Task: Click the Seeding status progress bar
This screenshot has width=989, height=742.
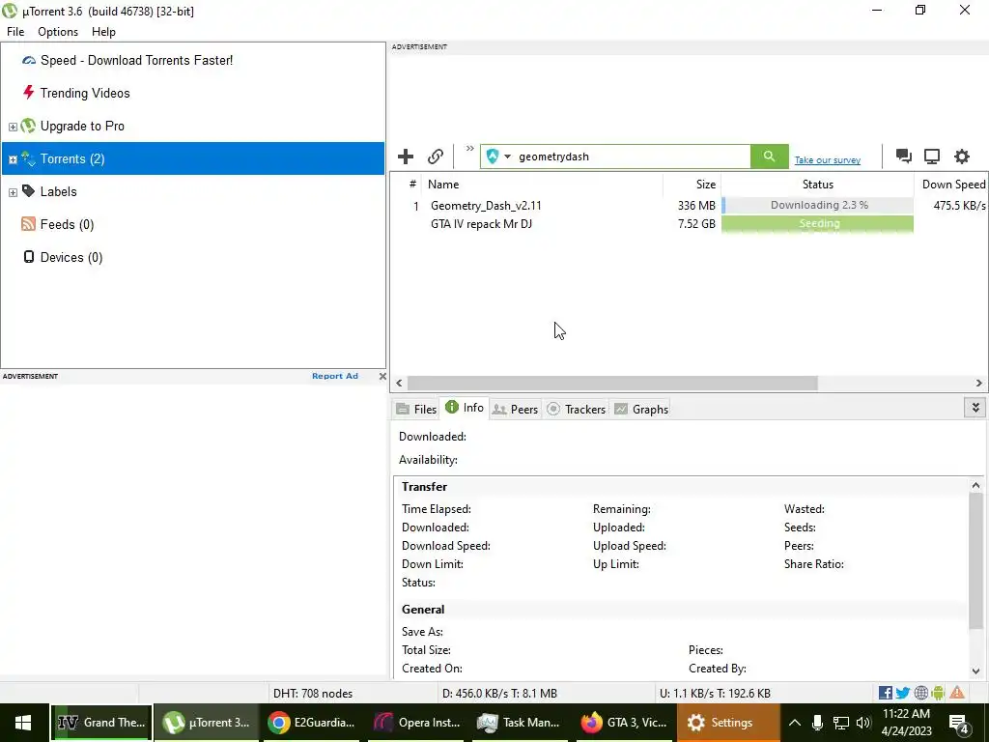Action: pyautogui.click(x=817, y=223)
